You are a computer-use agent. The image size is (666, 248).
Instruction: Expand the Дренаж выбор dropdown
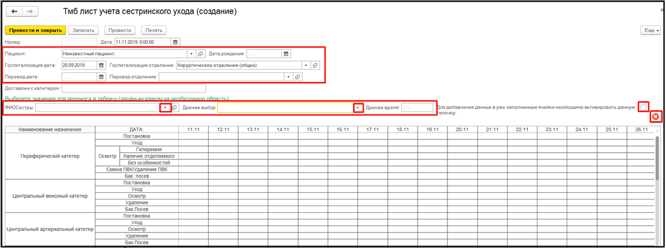[359, 107]
